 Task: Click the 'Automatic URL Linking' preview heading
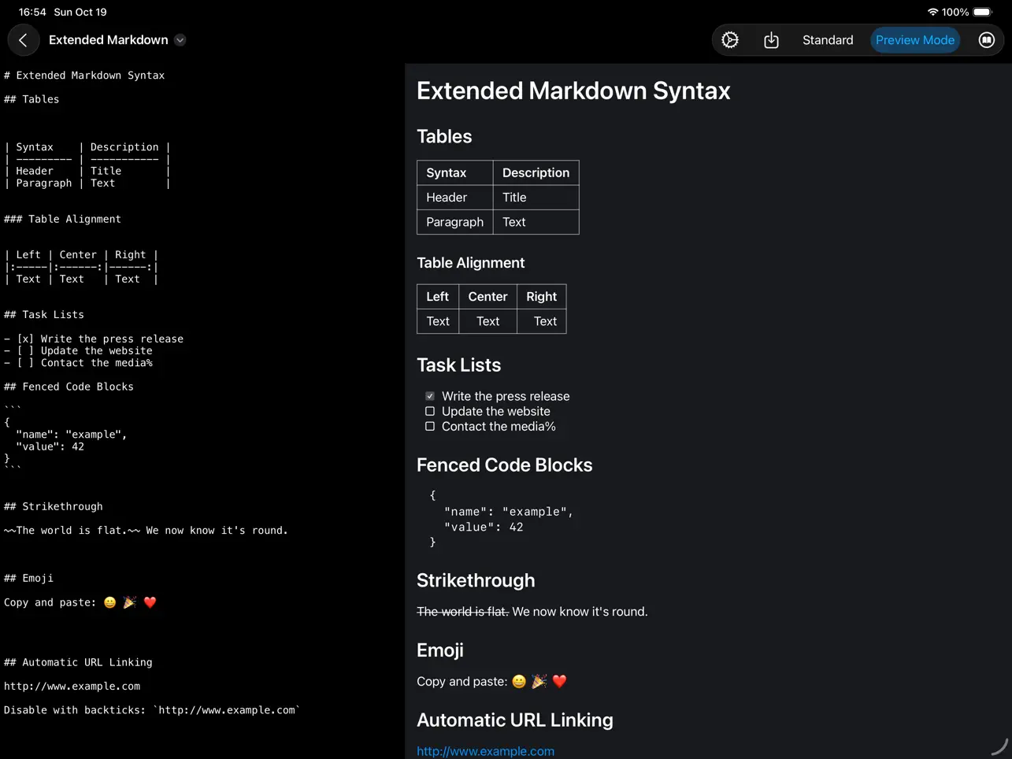point(514,720)
